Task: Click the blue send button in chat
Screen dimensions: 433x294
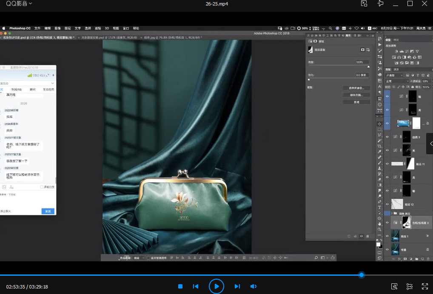Action: pyautogui.click(x=48, y=211)
